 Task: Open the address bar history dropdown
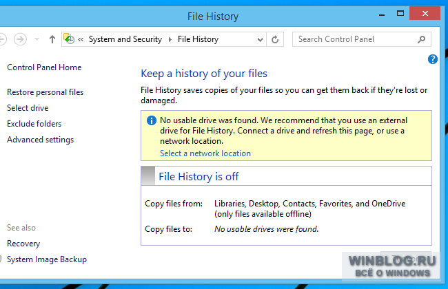[x=260, y=39]
